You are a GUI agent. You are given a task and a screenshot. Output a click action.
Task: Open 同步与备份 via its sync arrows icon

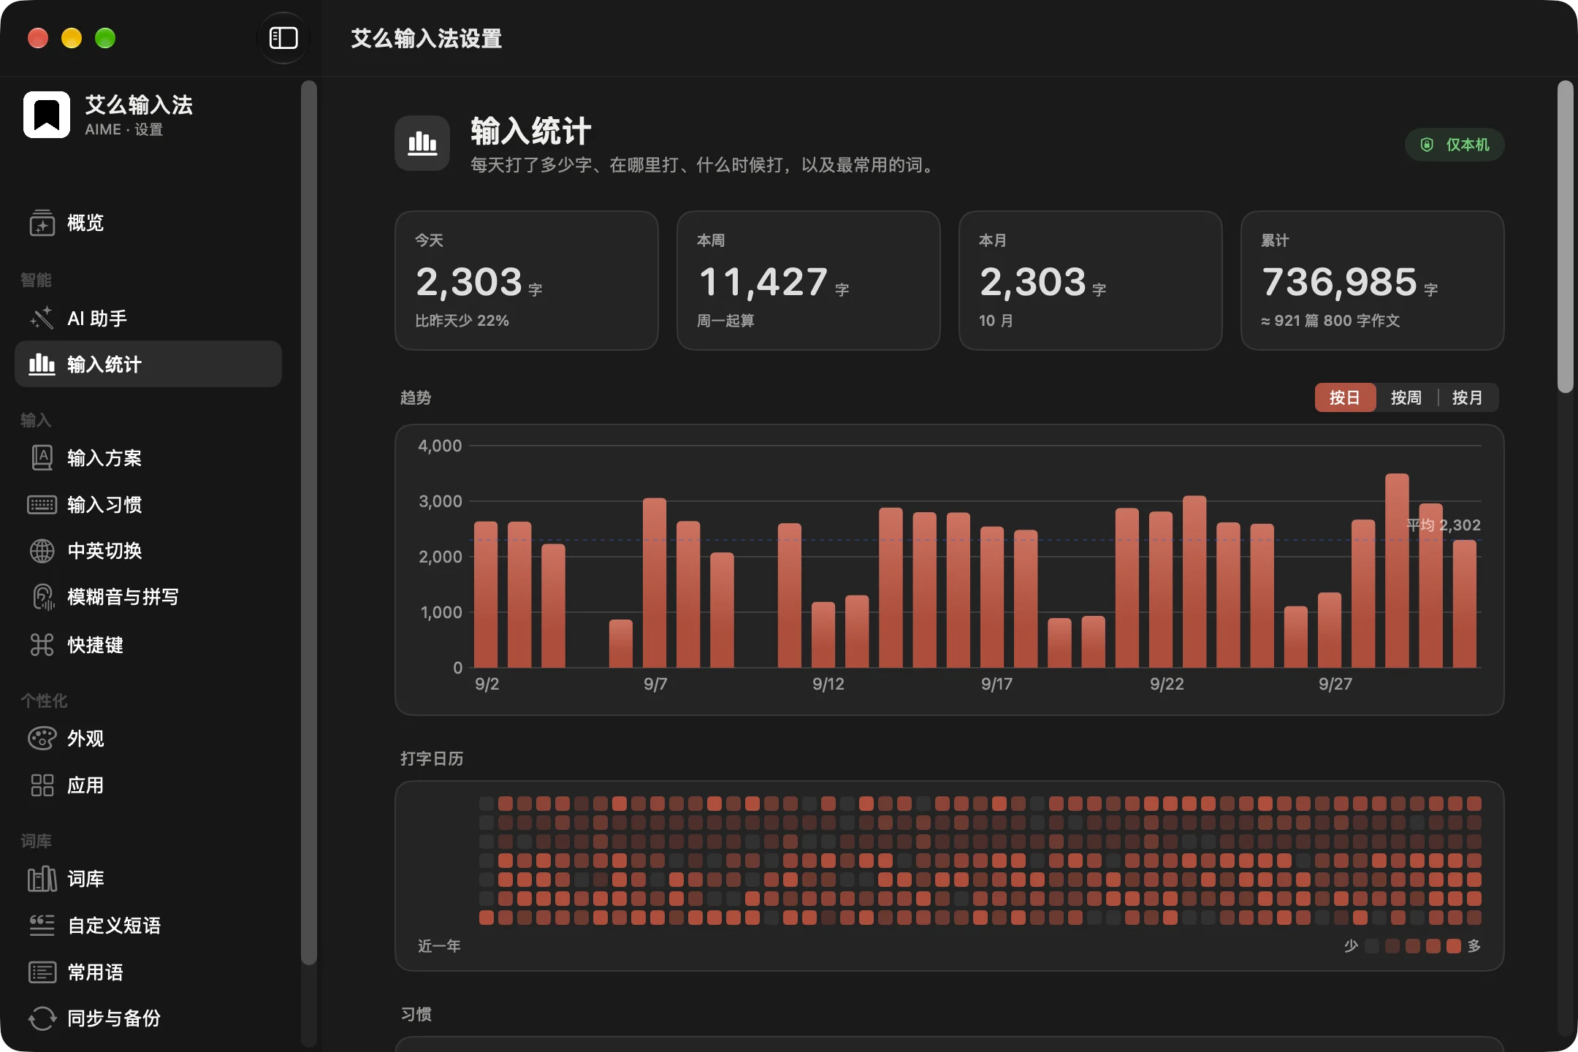point(42,1018)
